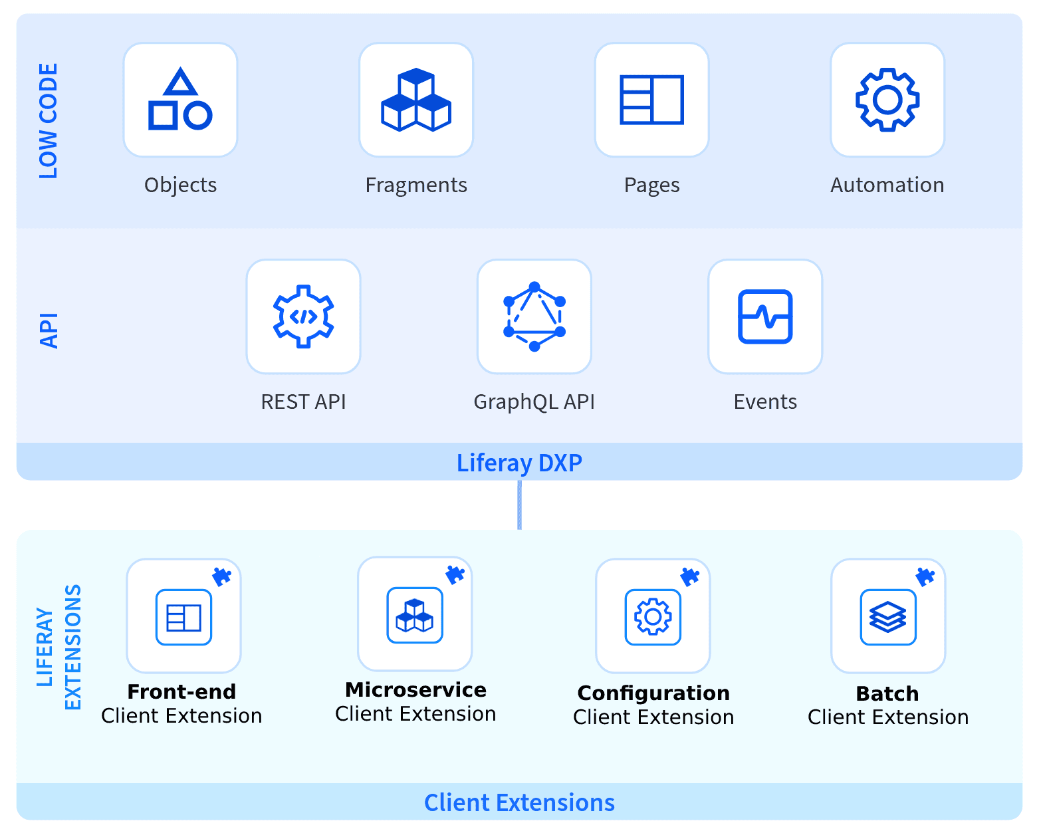Select the Batch Client Extension layers icon
The image size is (1041, 837).
pos(888,617)
